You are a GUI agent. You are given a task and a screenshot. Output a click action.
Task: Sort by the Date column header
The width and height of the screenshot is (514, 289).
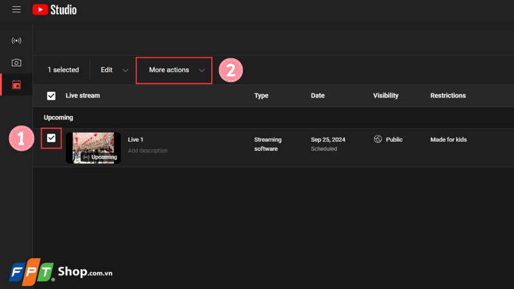317,96
